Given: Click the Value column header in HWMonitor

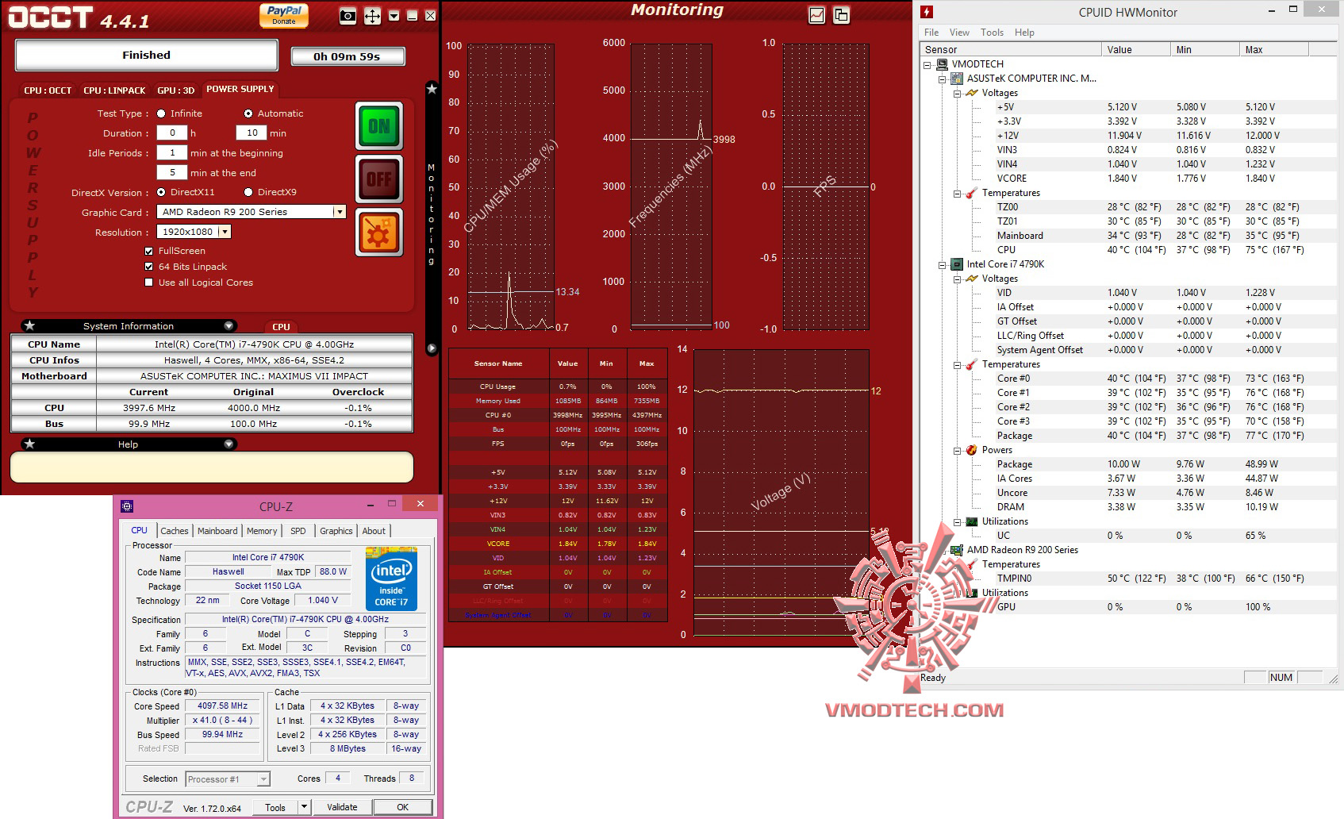Looking at the screenshot, I should (1136, 49).
